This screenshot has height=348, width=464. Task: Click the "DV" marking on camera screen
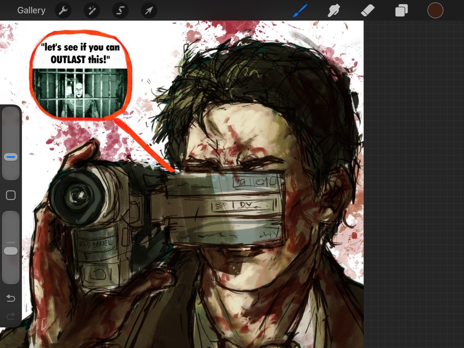tap(246, 204)
